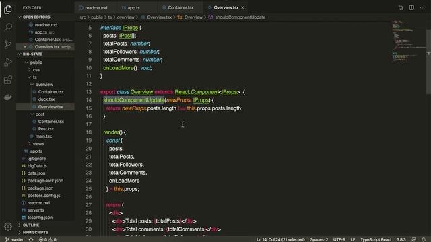Collapse the public folder
The width and height of the screenshot is (431, 242).
36,63
